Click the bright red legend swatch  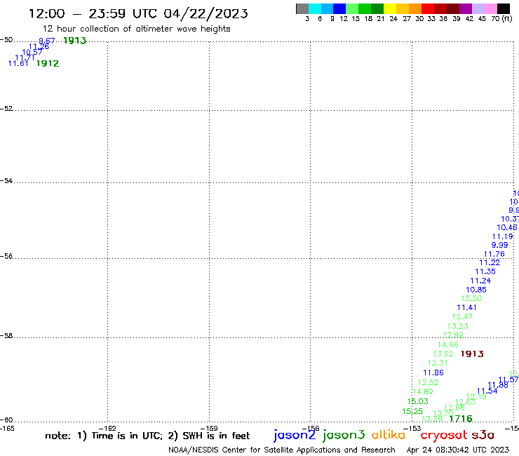pos(428,8)
